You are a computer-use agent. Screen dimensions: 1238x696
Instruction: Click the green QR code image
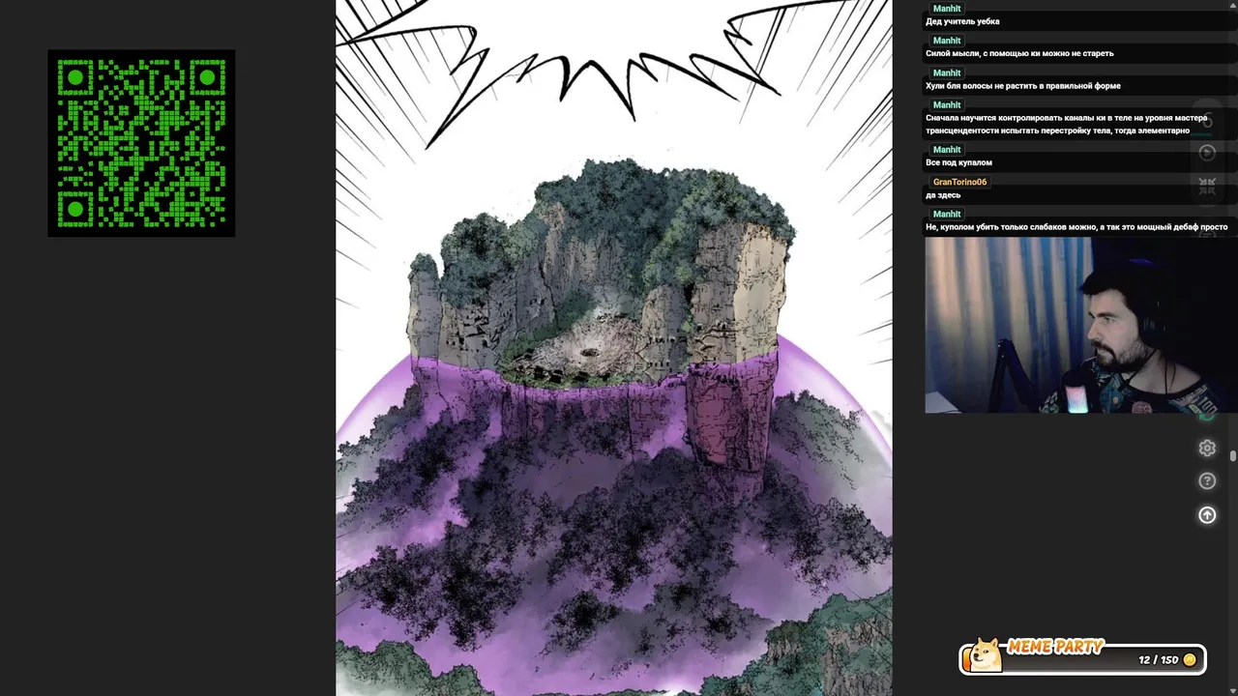(x=141, y=143)
